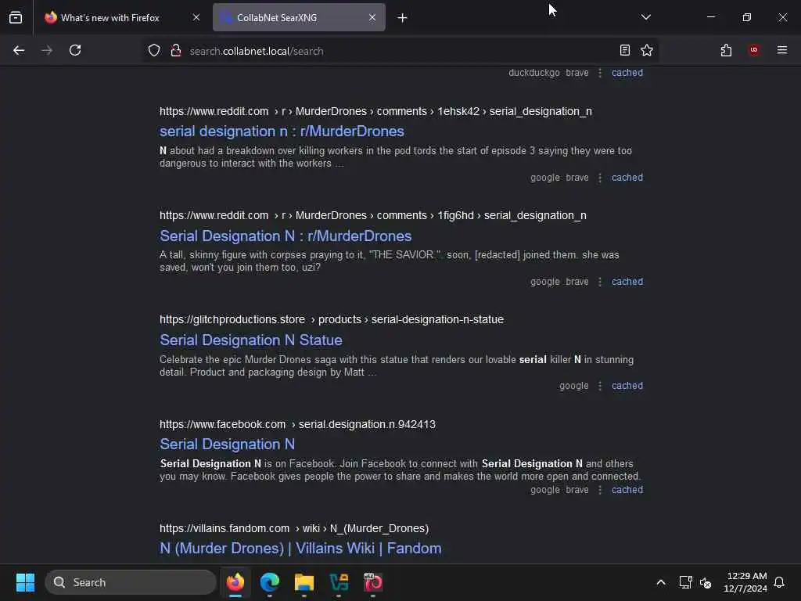Click the forward navigation arrow
Viewport: 801px width, 601px height.
click(x=47, y=50)
